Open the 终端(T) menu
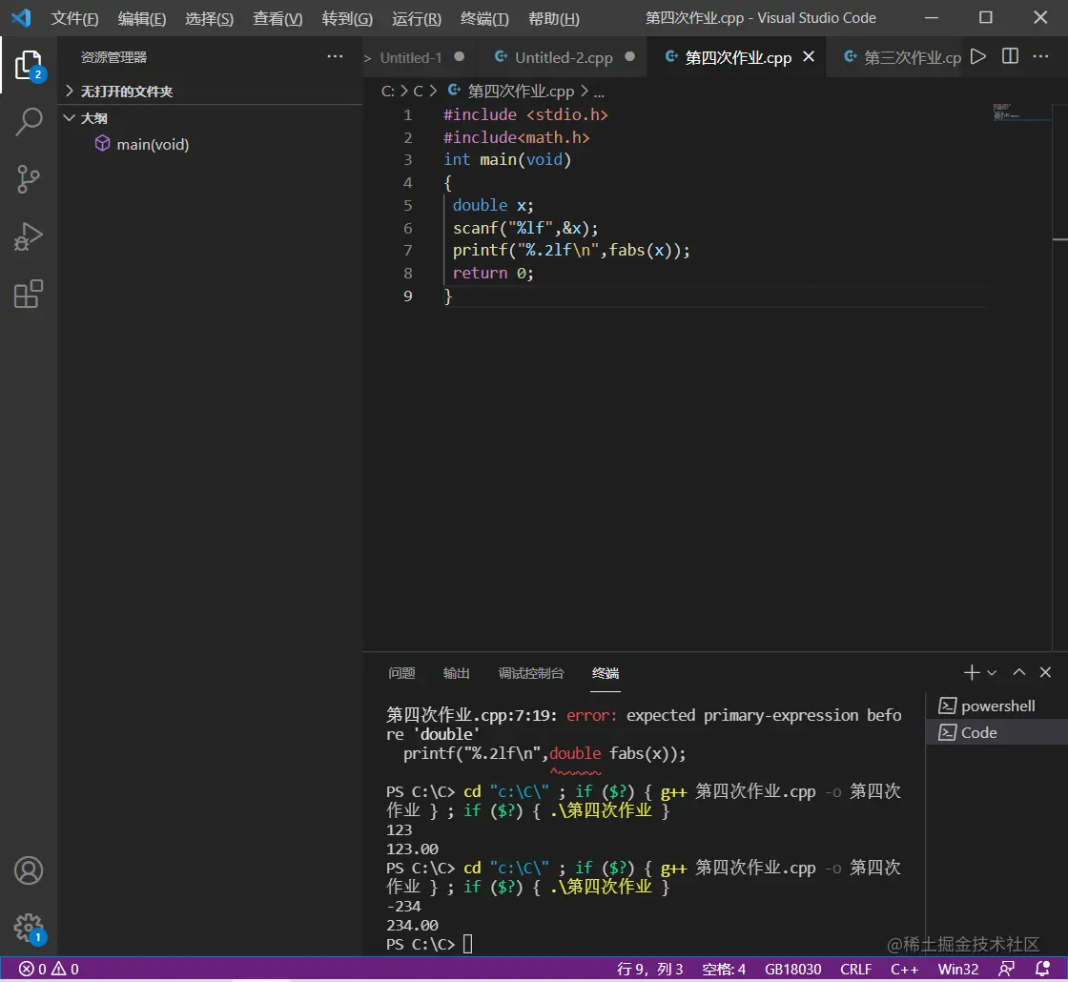This screenshot has height=982, width=1068. pos(484,19)
